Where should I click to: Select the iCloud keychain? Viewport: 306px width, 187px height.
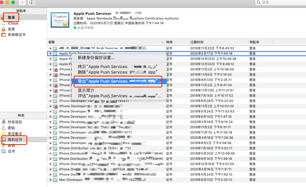pos(13,23)
